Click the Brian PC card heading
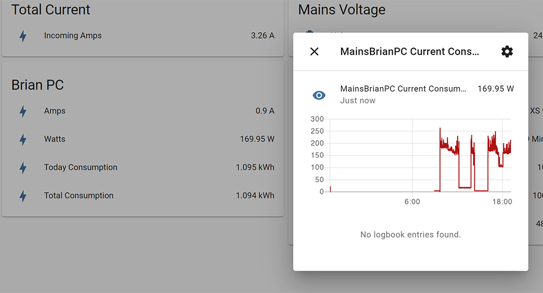The width and height of the screenshot is (543, 293). pyautogui.click(x=37, y=85)
